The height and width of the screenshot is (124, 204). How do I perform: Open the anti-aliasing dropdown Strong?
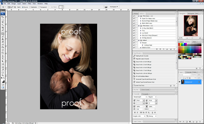[x=156, y=116]
